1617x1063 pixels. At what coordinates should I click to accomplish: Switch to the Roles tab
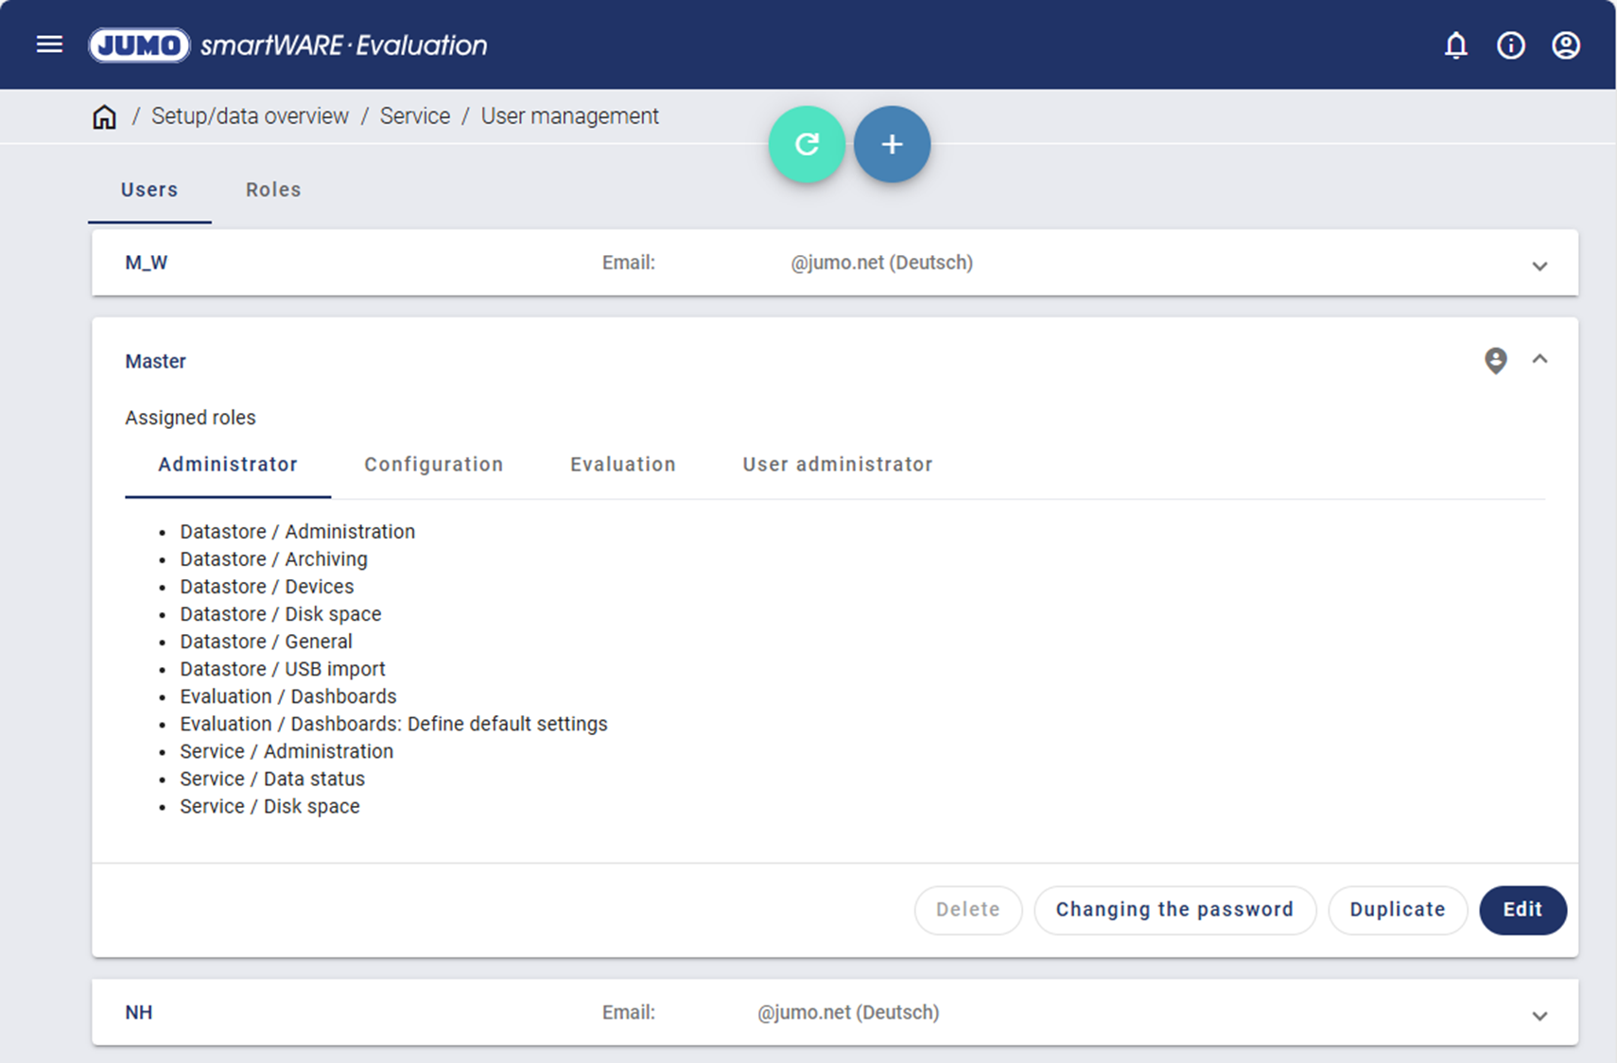[273, 190]
